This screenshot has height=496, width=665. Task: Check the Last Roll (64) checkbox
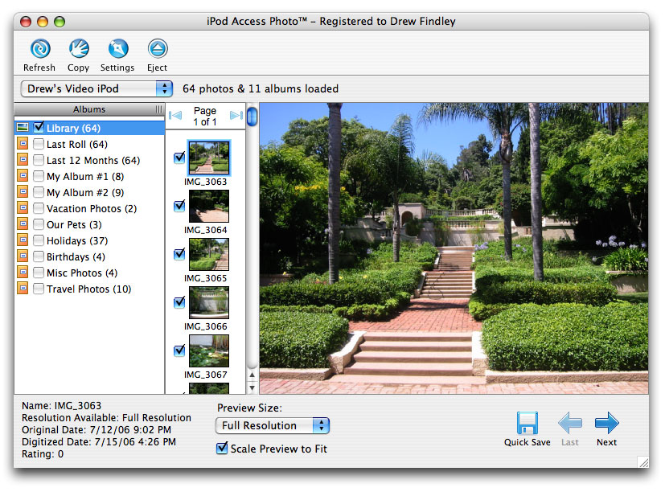coord(39,144)
